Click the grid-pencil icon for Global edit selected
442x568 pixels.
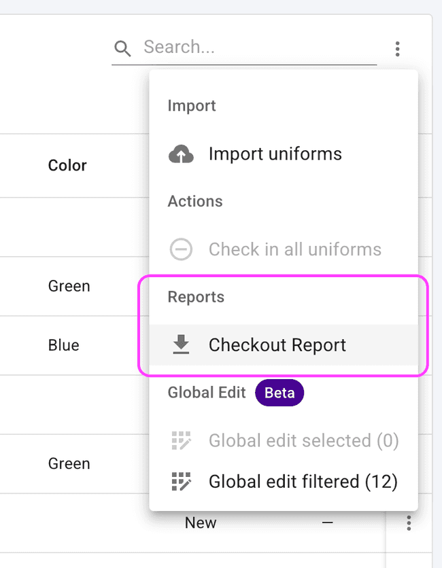pyautogui.click(x=181, y=441)
